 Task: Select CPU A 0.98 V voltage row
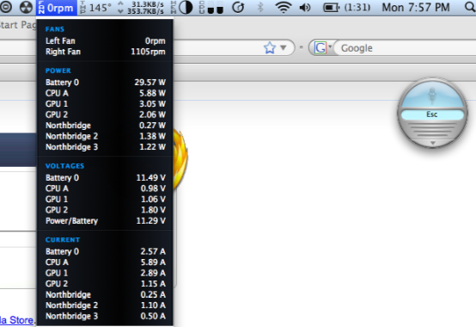105,188
